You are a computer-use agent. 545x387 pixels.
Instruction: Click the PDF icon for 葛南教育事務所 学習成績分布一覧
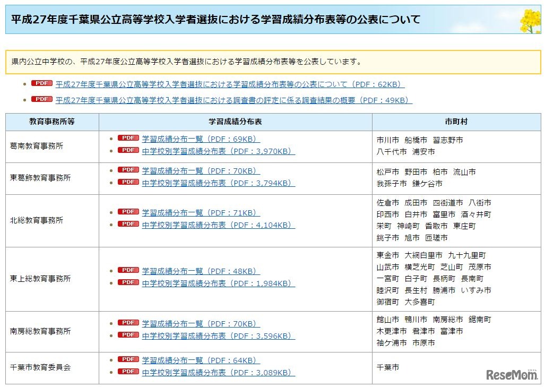(x=128, y=137)
